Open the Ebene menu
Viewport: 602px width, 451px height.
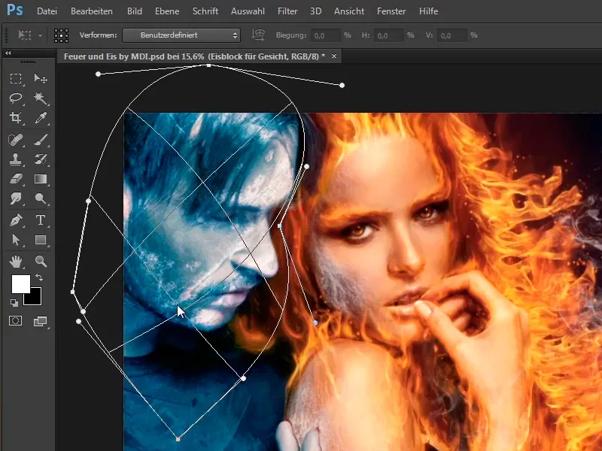pos(167,11)
